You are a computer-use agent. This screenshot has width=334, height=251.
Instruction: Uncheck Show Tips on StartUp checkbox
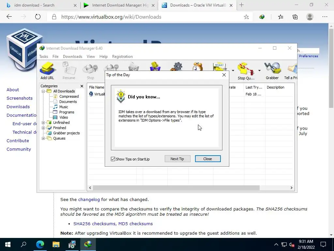click(113, 159)
